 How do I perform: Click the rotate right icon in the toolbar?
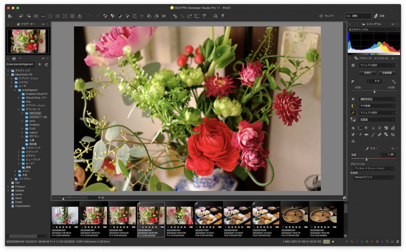(x=156, y=16)
